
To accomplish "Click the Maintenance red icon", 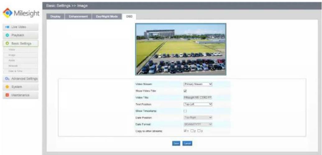I will (x=7, y=95).
